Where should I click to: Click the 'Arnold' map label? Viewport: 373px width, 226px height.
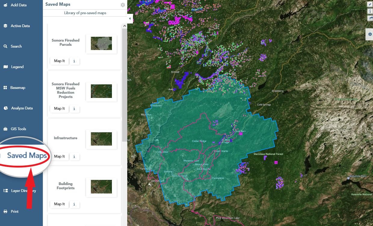[x=175, y=72]
